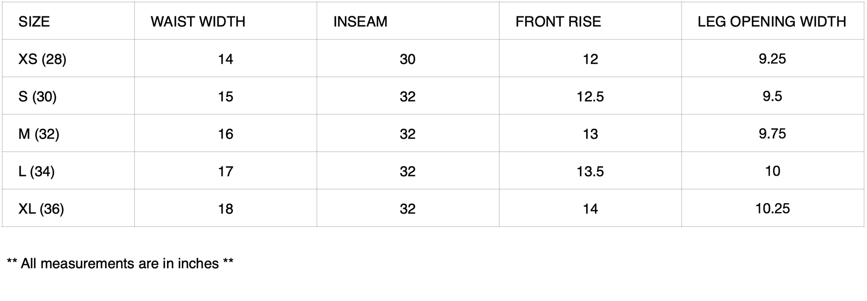Select leg opening value 9.25
Screen dimensions: 867x301
click(x=772, y=59)
